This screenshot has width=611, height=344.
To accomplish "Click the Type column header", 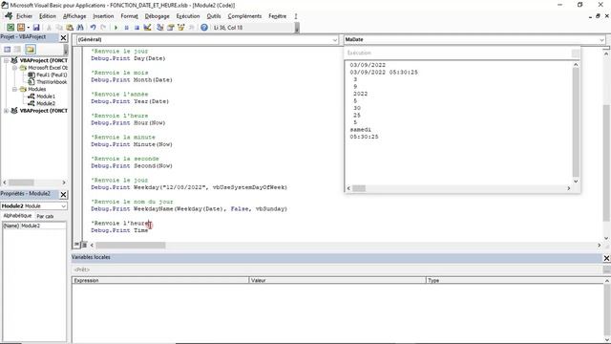I will [515, 280].
